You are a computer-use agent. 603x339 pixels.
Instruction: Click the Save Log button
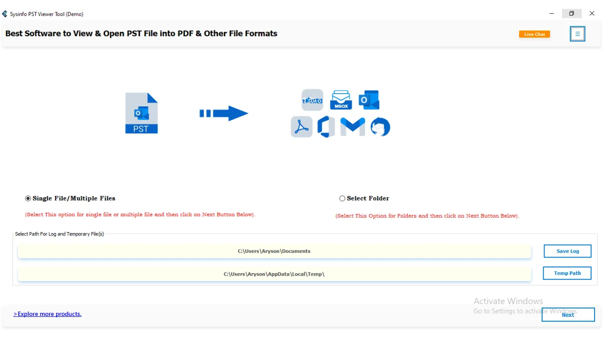pyautogui.click(x=568, y=251)
